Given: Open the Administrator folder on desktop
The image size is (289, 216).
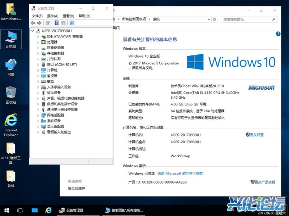Looking at the screenshot, I should click(11, 12).
